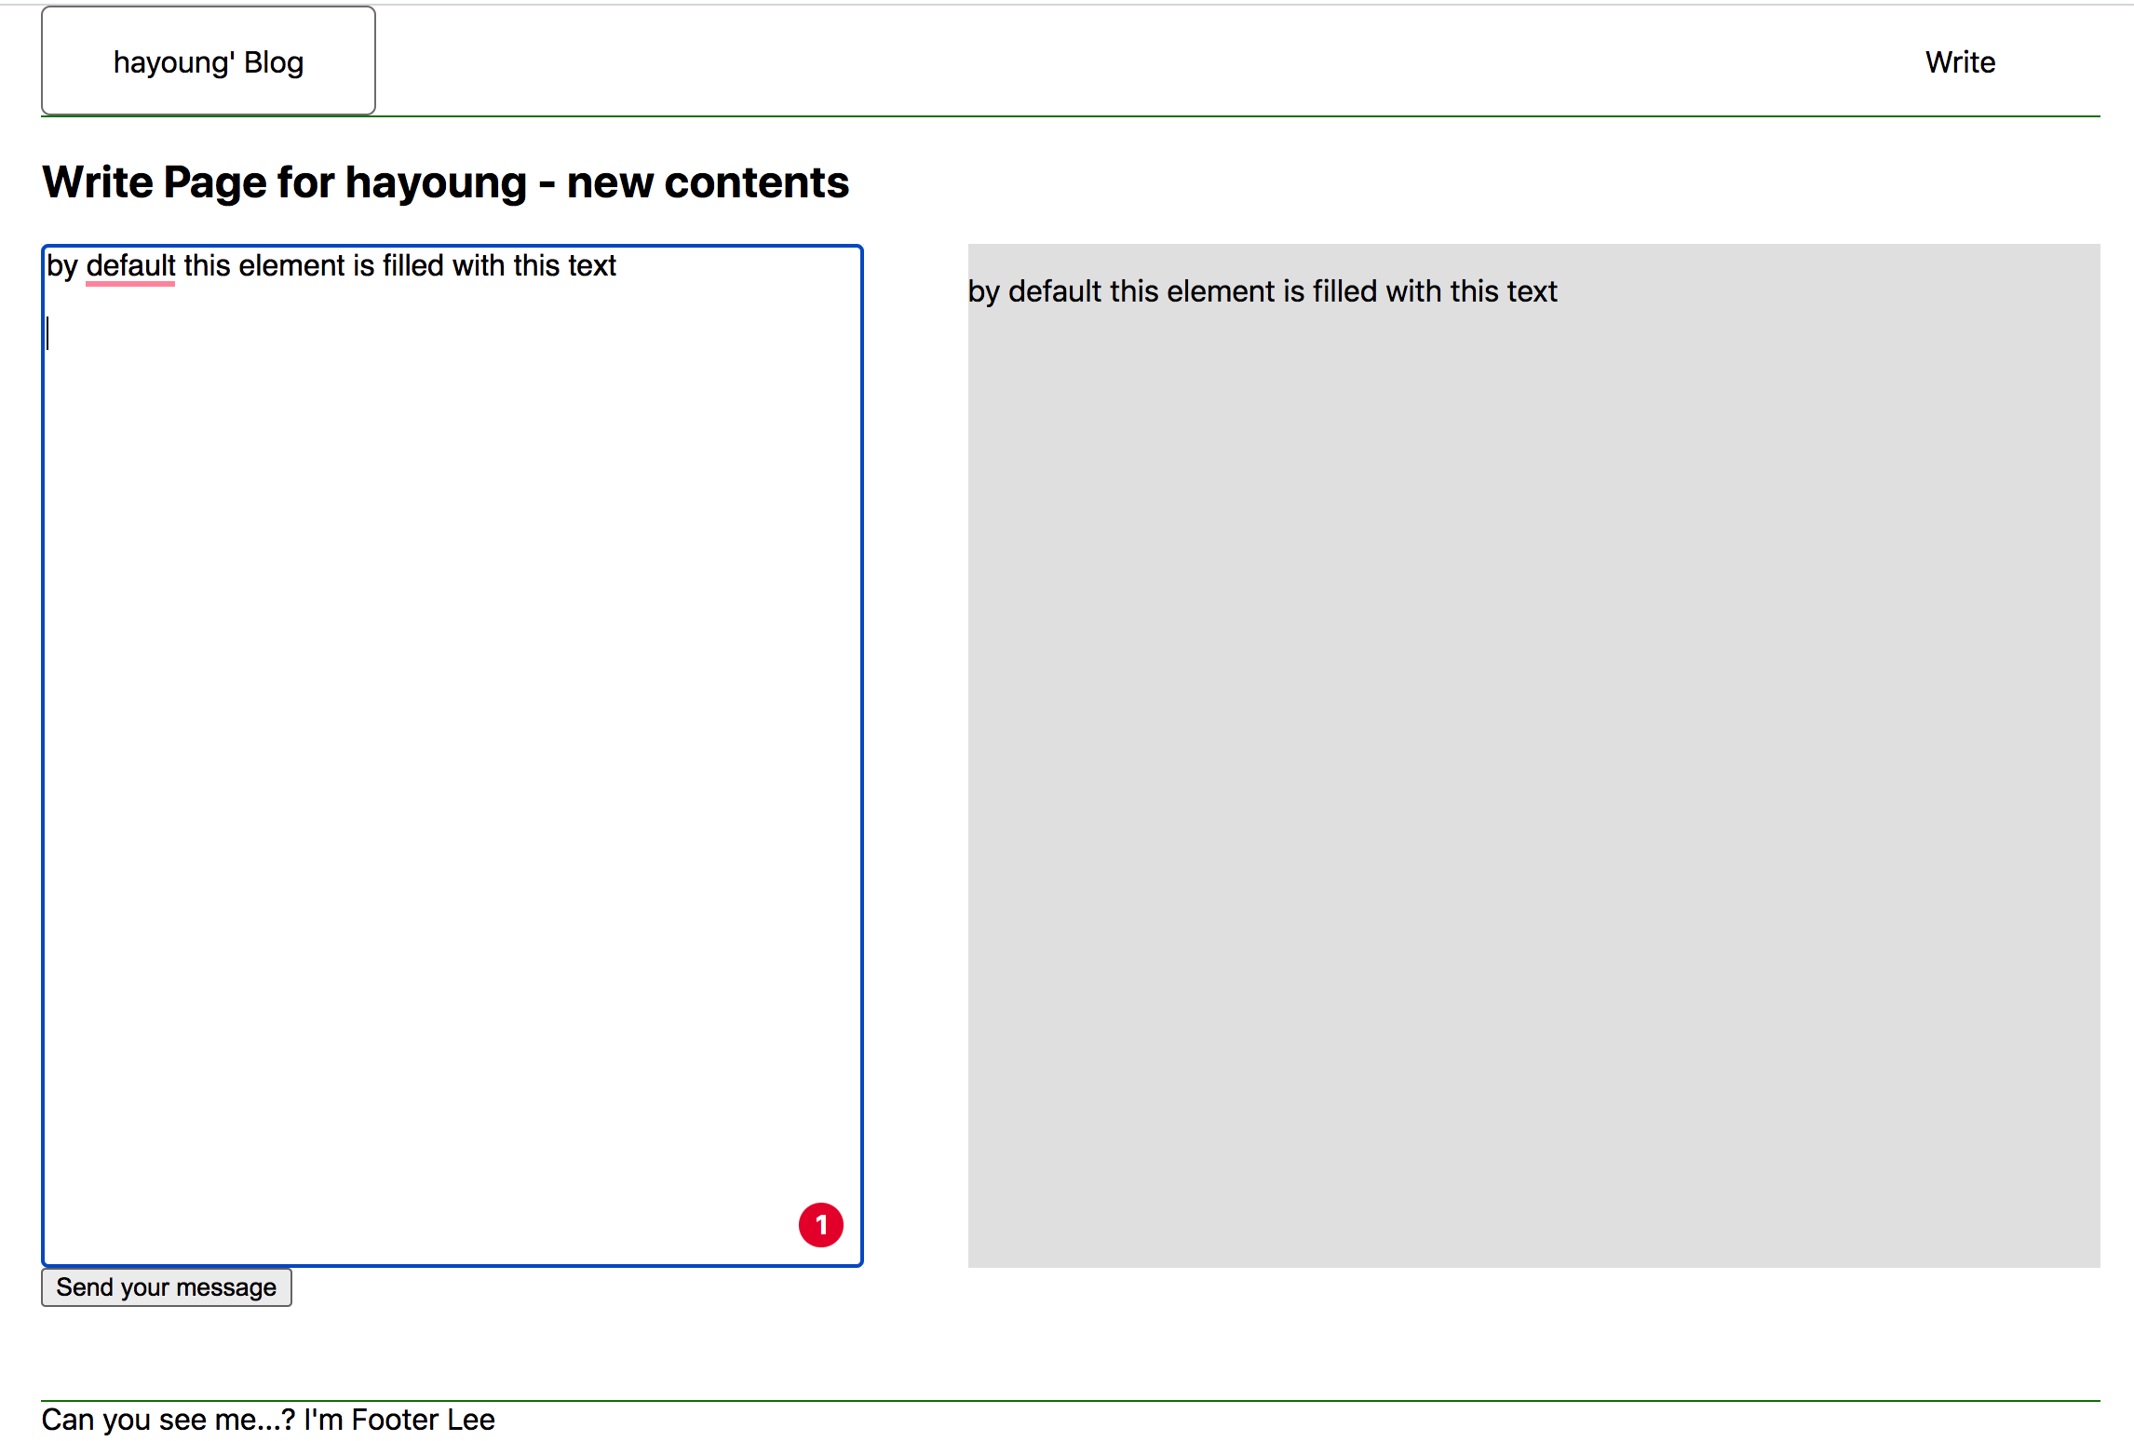The image size is (2134, 1441).
Task: Go to the Write page link
Action: point(1960,61)
